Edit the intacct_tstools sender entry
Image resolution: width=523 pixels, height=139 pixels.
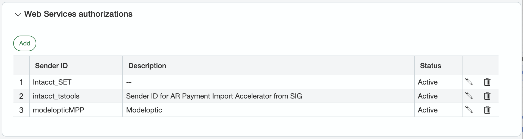click(469, 96)
